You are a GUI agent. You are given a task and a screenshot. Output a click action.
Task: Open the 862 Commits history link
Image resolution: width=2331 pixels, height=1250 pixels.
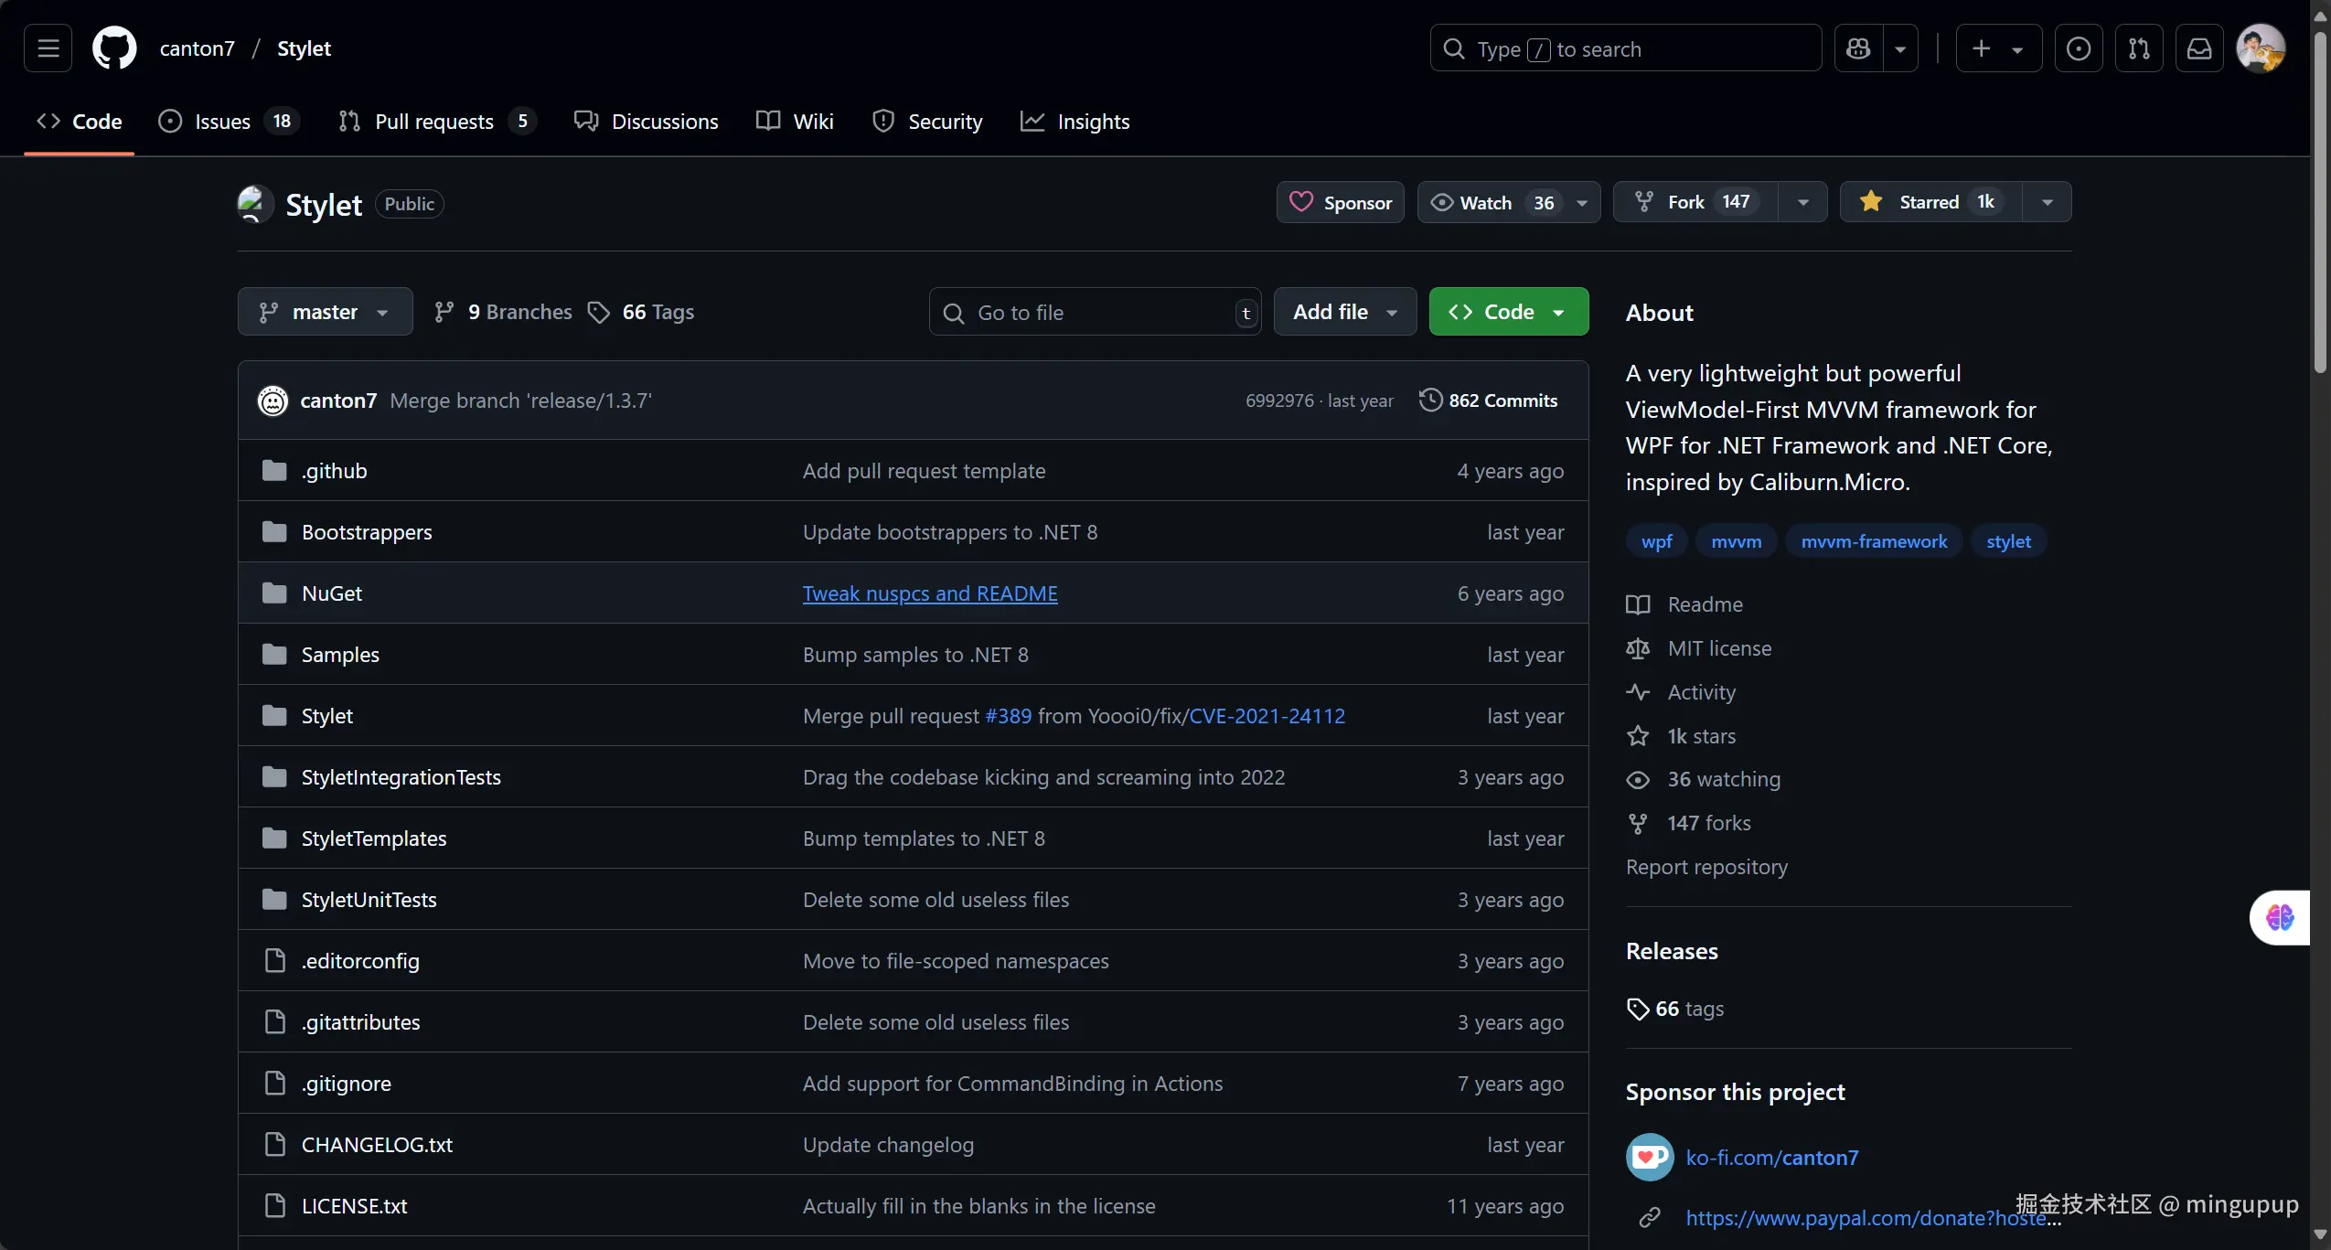pyautogui.click(x=1489, y=401)
